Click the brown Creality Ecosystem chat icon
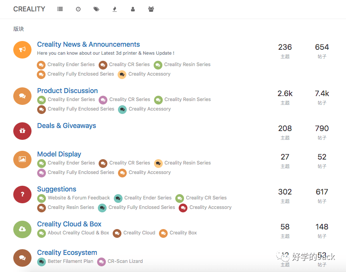 pos(22,258)
